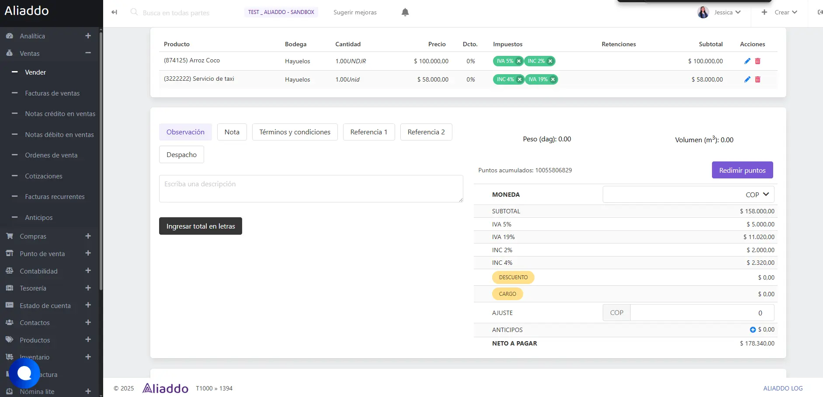Edit the Arroz Coco product row

point(747,61)
